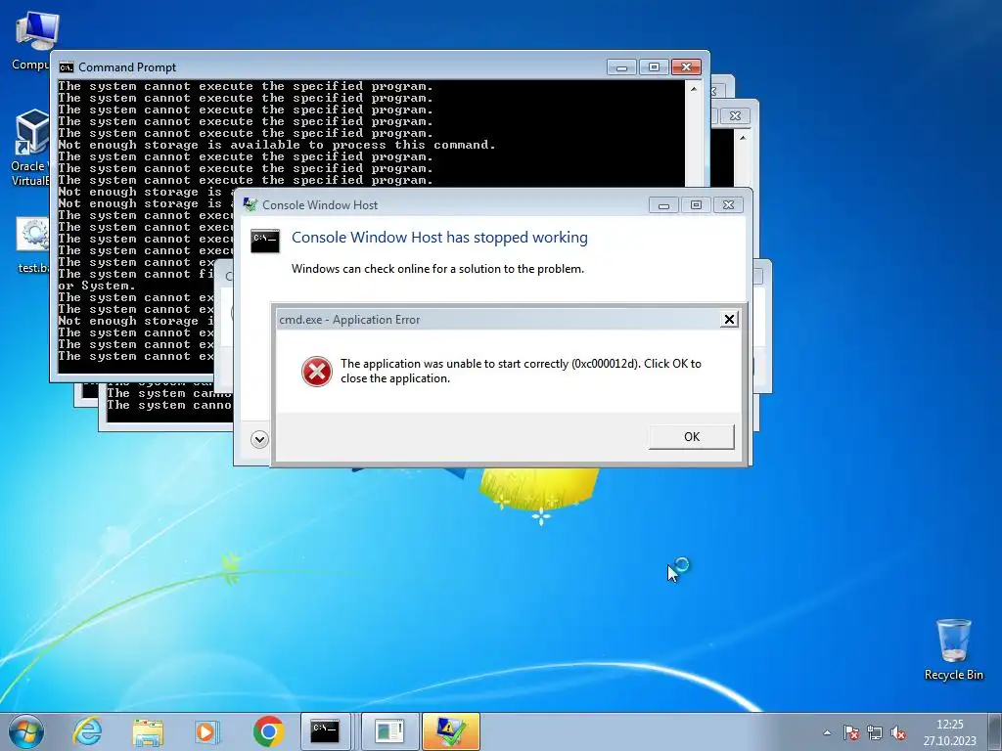This screenshot has height=751, width=1002.
Task: Click the "Console Window Host has stopped working" heading
Action: [x=439, y=238]
